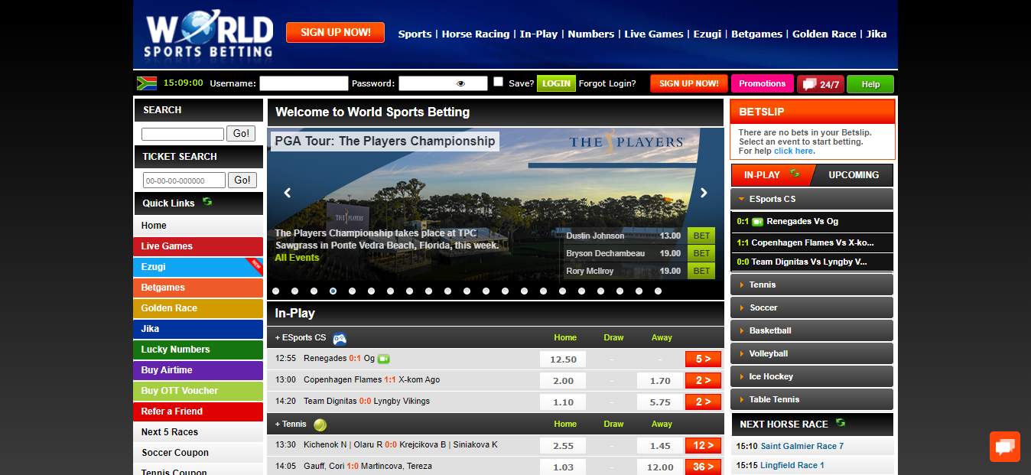Click the tennis ball icon
This screenshot has width=1031, height=475.
point(320,425)
